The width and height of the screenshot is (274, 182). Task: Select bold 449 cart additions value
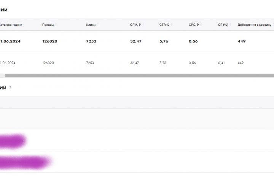[241, 41]
